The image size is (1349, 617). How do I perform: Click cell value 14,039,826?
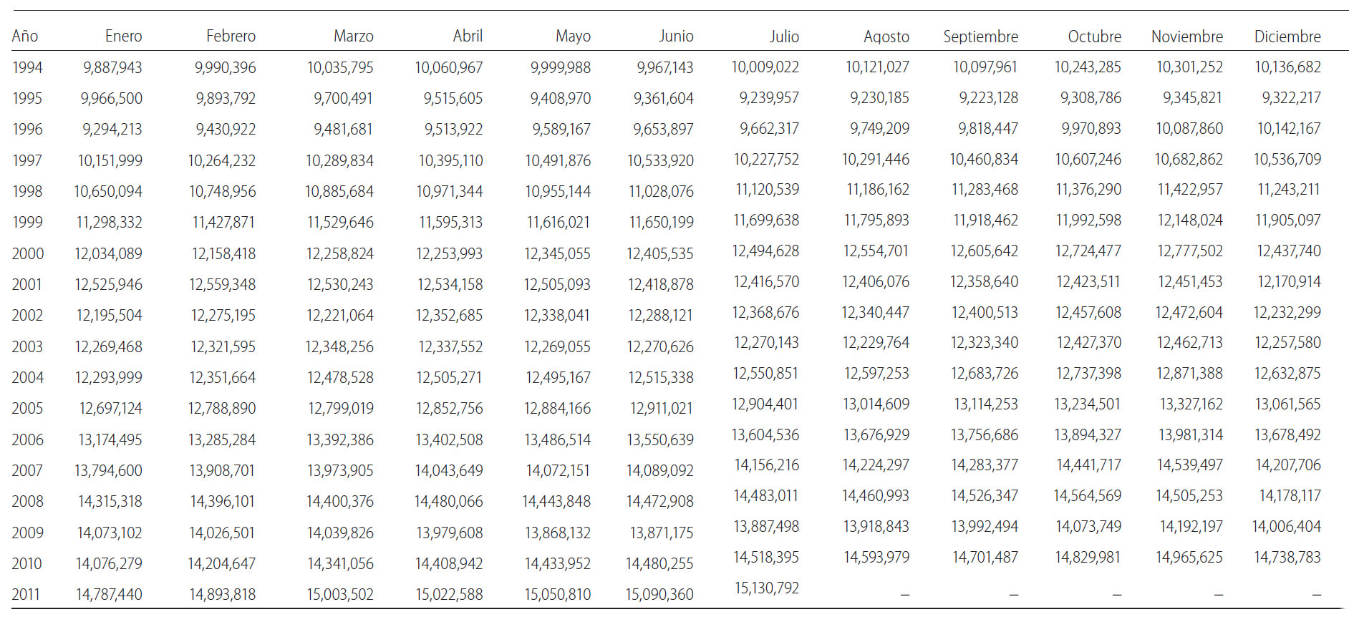[x=340, y=533]
